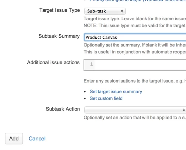
Task: Open the Target Issue Type Sub-task dropdown
Action: coord(105,11)
